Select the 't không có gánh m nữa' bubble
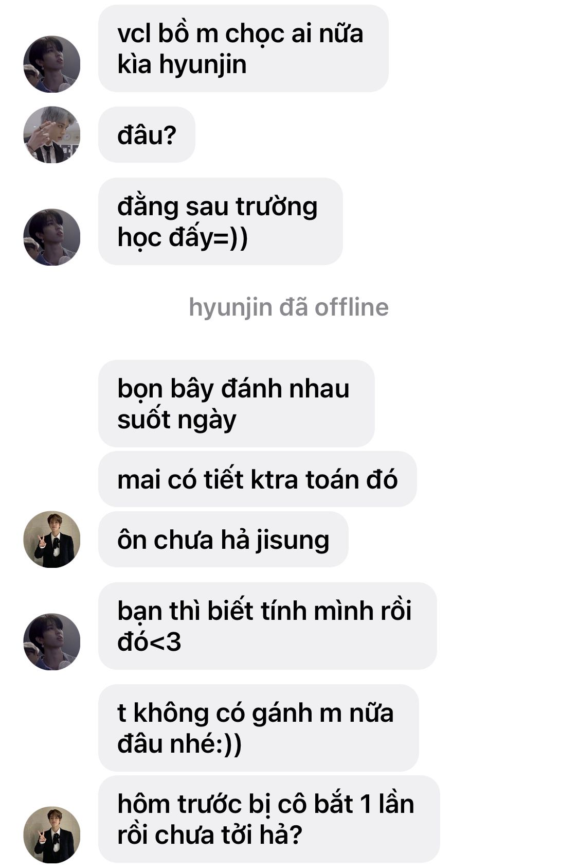The height and width of the screenshot is (868, 578). (259, 728)
